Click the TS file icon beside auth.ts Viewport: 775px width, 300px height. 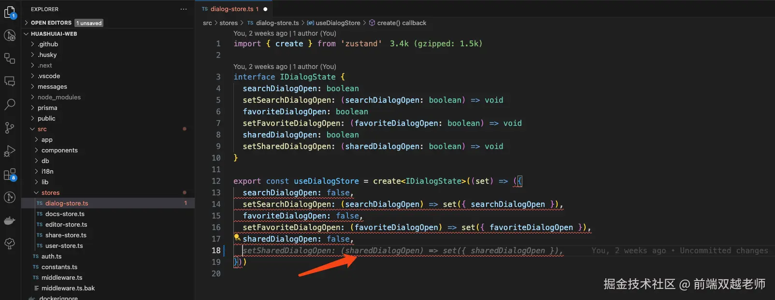(x=36, y=257)
